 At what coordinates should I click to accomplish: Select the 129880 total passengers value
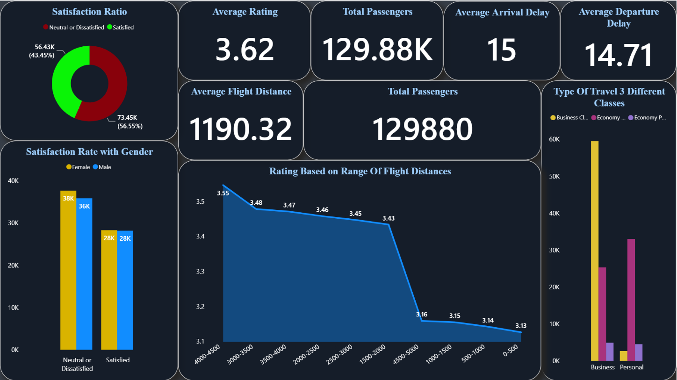tap(422, 129)
